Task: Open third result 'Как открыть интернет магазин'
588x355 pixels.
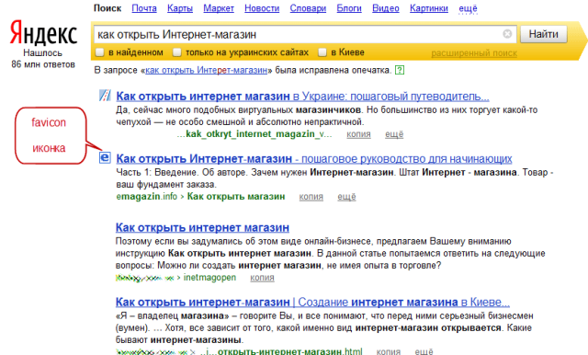Action: click(202, 227)
